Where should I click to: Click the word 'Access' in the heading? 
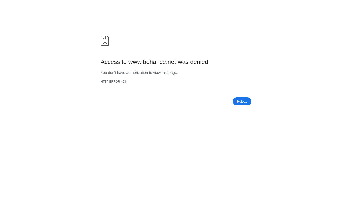pos(110,62)
